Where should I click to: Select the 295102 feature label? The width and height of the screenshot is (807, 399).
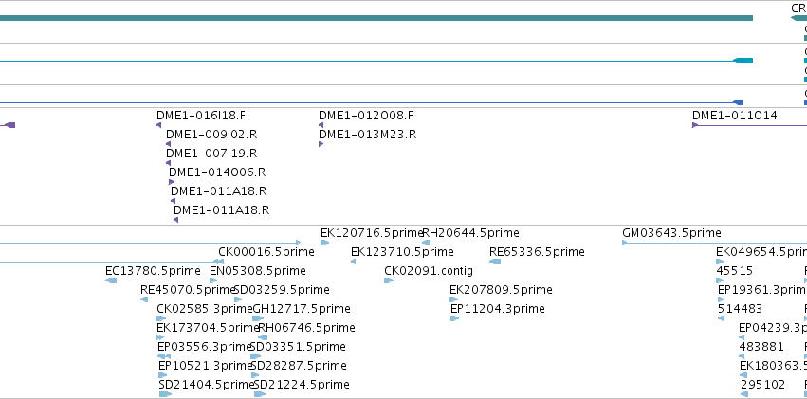[762, 385]
